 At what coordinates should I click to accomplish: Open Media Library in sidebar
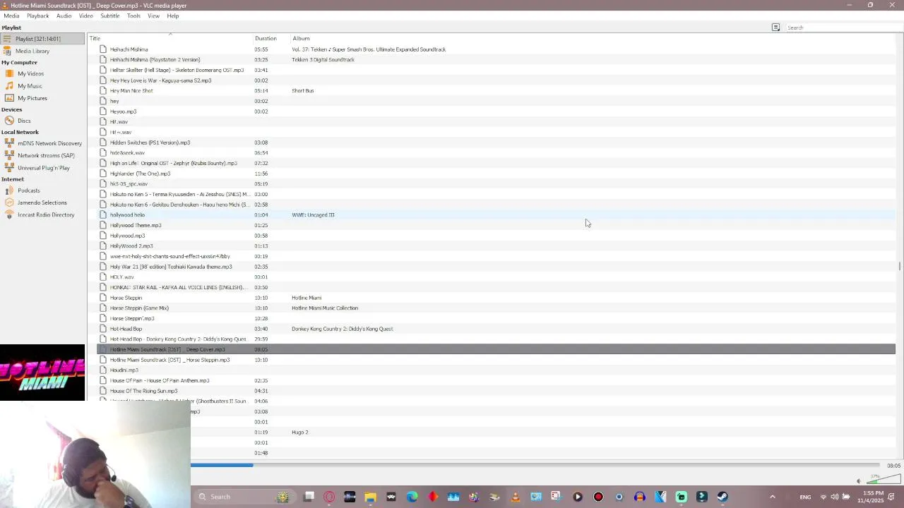pos(32,51)
